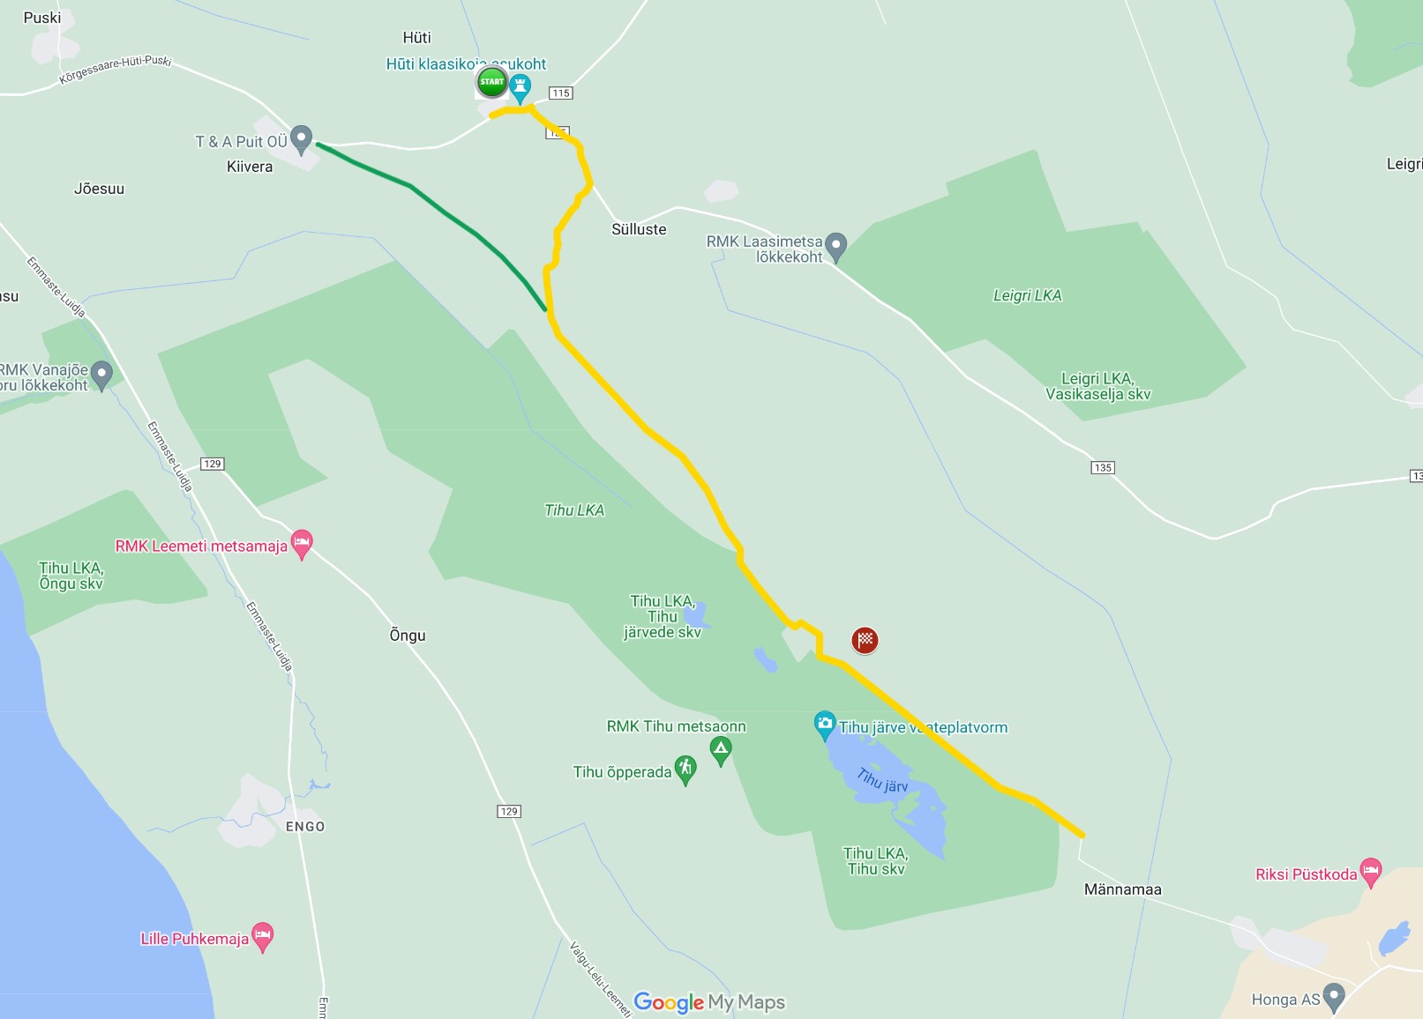Click the Lille Puhkemaja lodging icon
This screenshot has width=1423, height=1019.
coord(263,936)
